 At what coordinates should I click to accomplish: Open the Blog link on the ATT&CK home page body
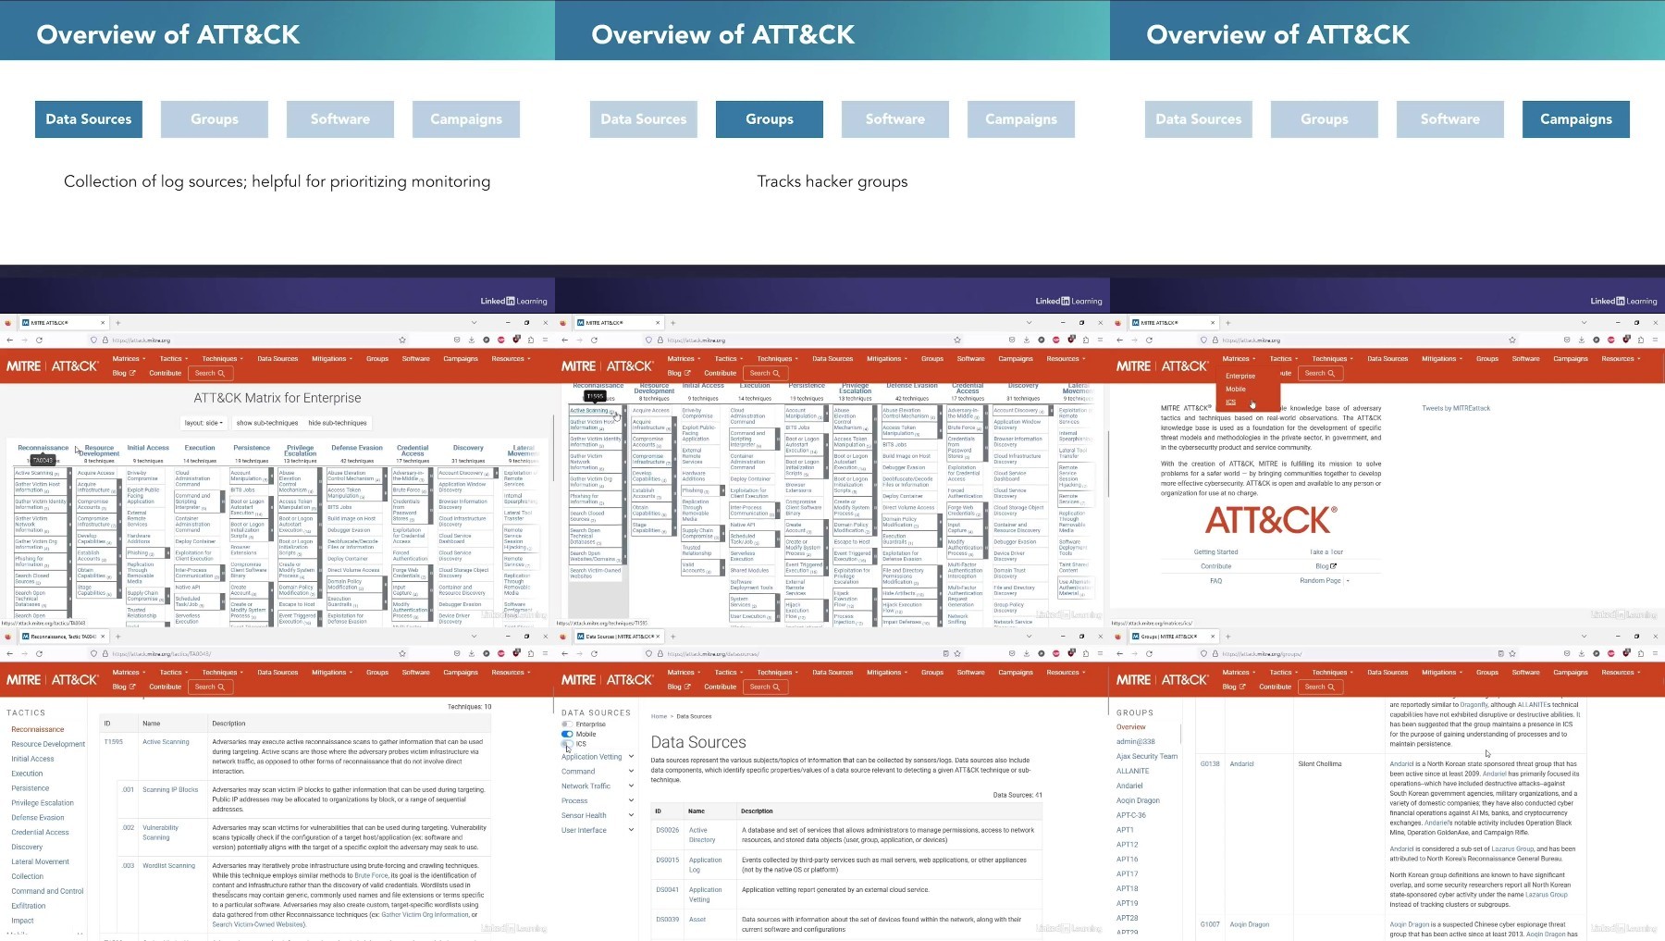tap(1326, 566)
